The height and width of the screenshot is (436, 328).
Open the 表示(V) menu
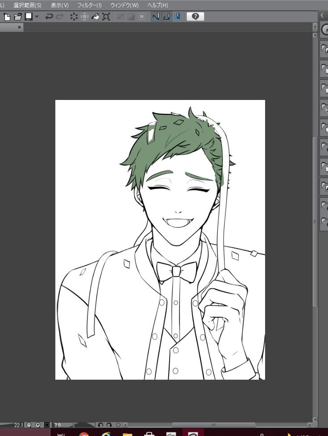pos(60,5)
